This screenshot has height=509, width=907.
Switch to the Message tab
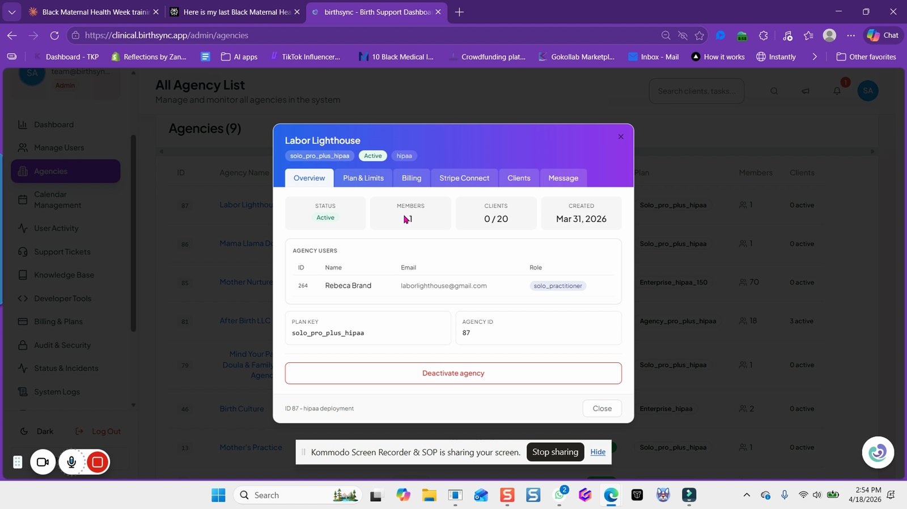click(563, 178)
